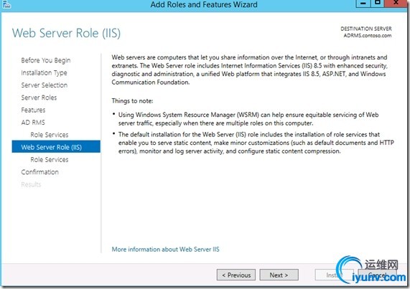Click the grayed-out Results step
Image resolution: width=410 pixels, height=289 pixels.
pyautogui.click(x=31, y=184)
